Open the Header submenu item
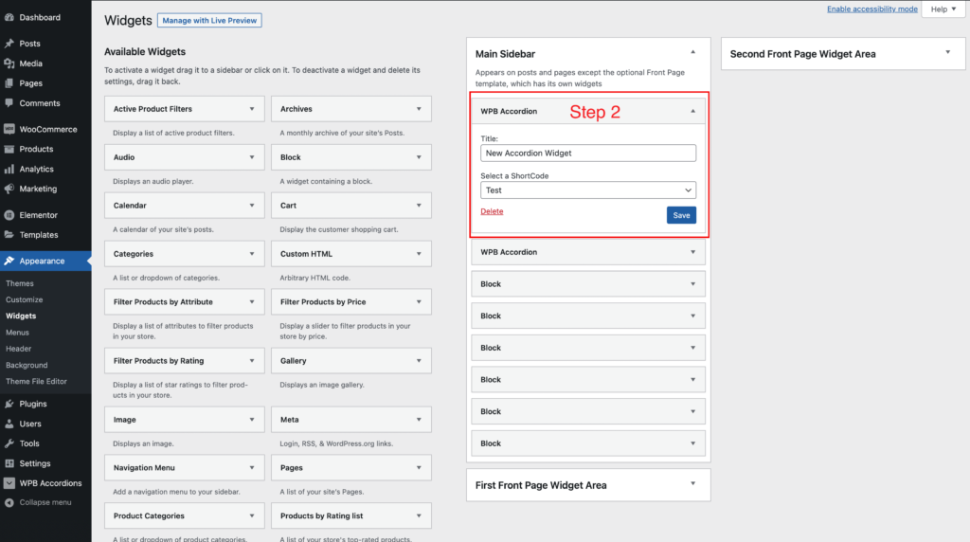The height and width of the screenshot is (542, 970). point(19,349)
